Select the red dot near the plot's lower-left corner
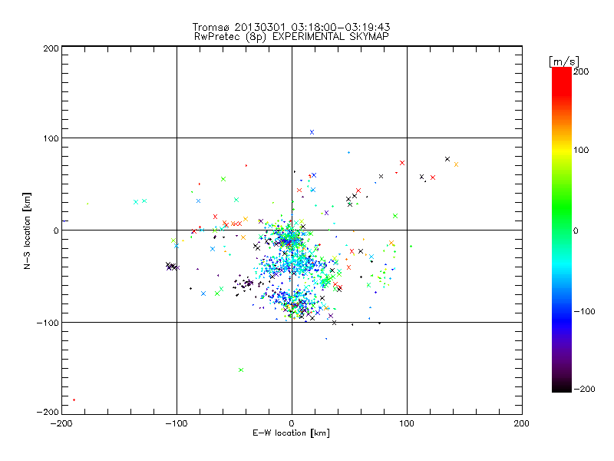The height and width of the screenshot is (461, 614). [x=74, y=400]
